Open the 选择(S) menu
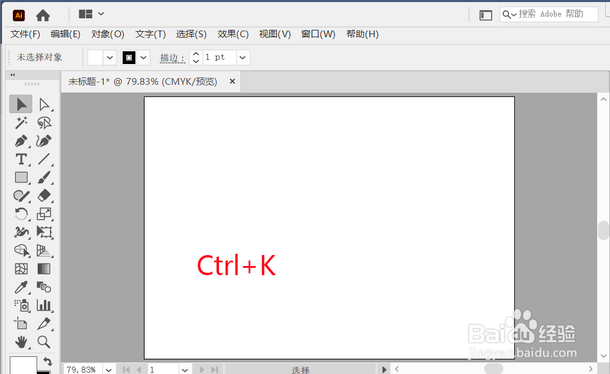 [x=191, y=34]
